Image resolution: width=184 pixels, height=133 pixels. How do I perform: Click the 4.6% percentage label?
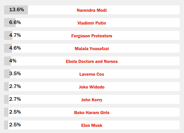(15, 48)
